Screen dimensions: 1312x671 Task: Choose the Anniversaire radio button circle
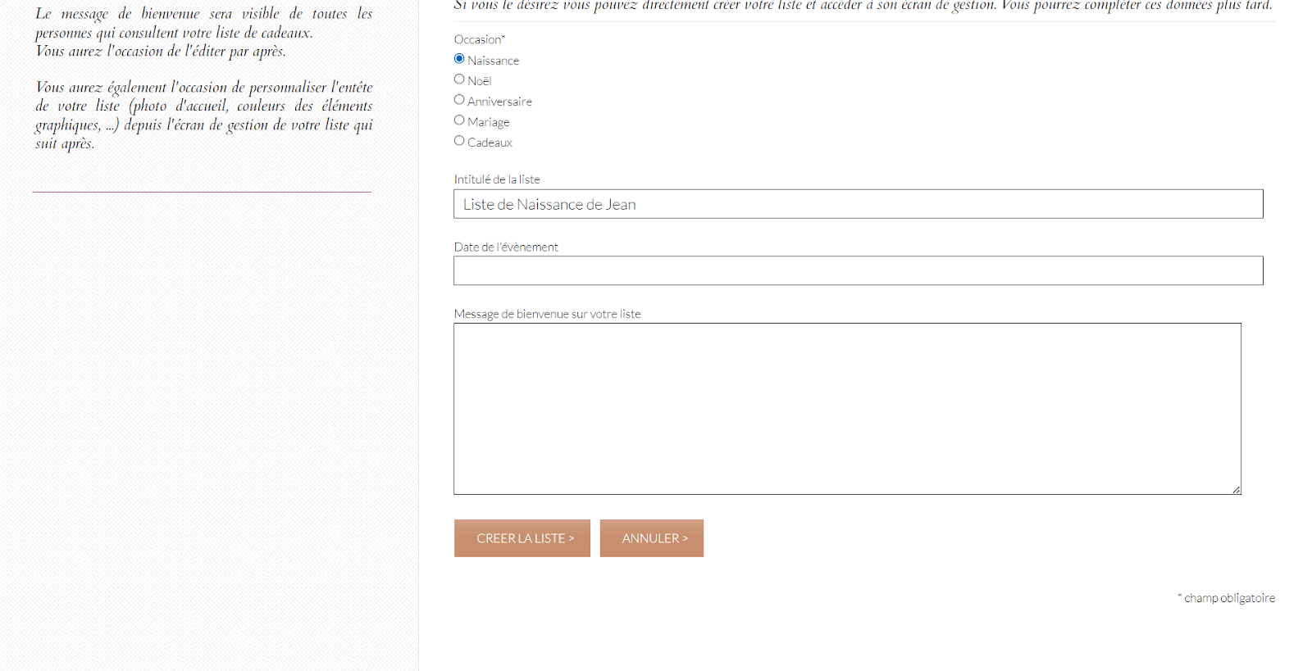pos(459,100)
